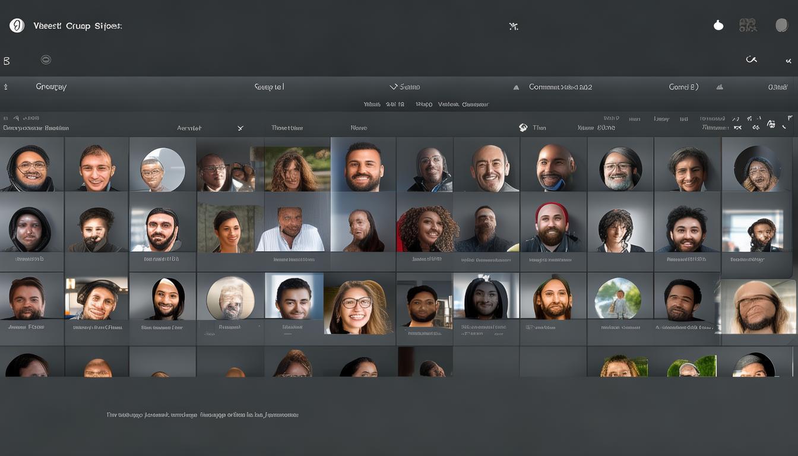The height and width of the screenshot is (456, 798).
Task: Click the small ringed circle icon beside letter B
Action: click(x=46, y=60)
